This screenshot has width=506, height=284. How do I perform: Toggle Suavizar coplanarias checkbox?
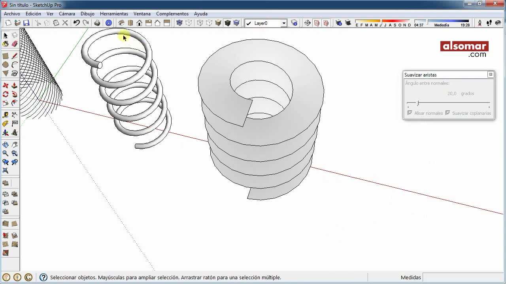point(448,113)
